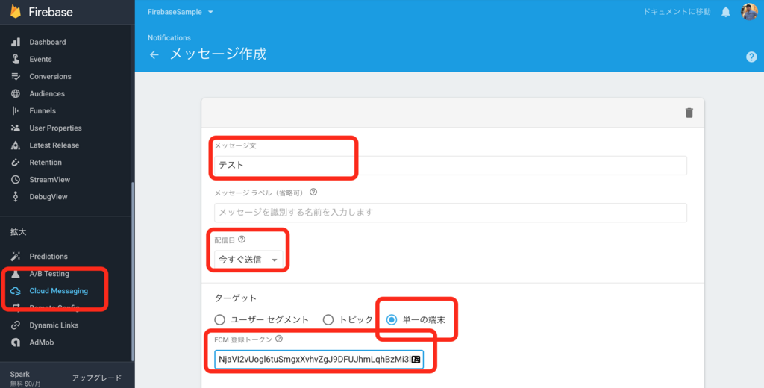The height and width of the screenshot is (388, 764).
Task: Show help tooltip next to 配信日
Action: click(x=242, y=240)
